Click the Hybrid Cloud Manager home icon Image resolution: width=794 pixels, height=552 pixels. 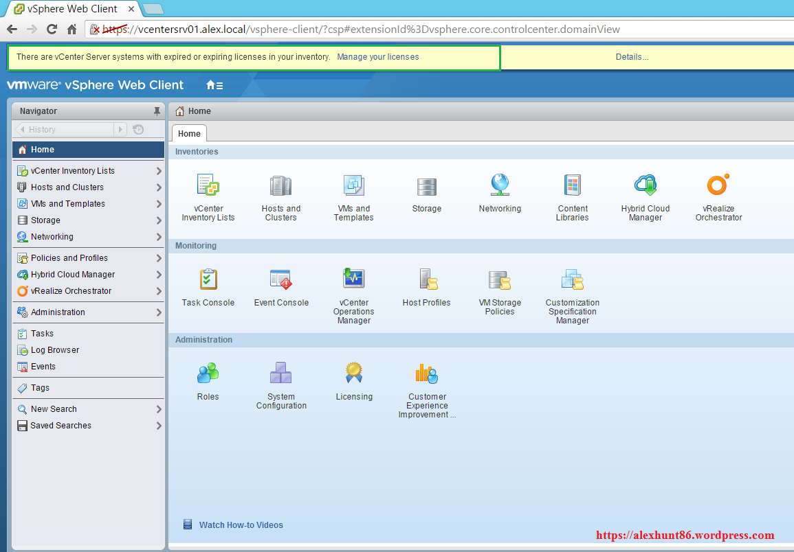tap(646, 186)
